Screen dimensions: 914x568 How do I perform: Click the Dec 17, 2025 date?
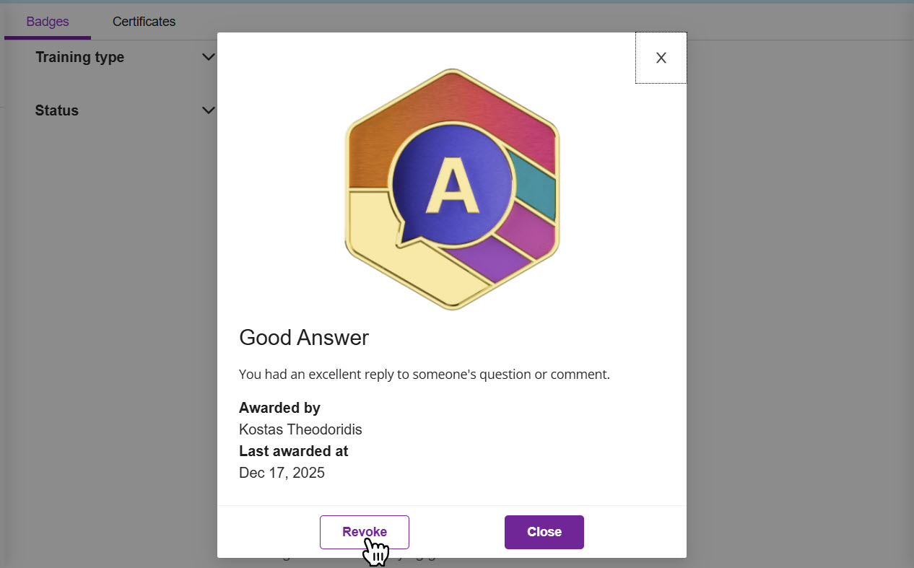[282, 473]
